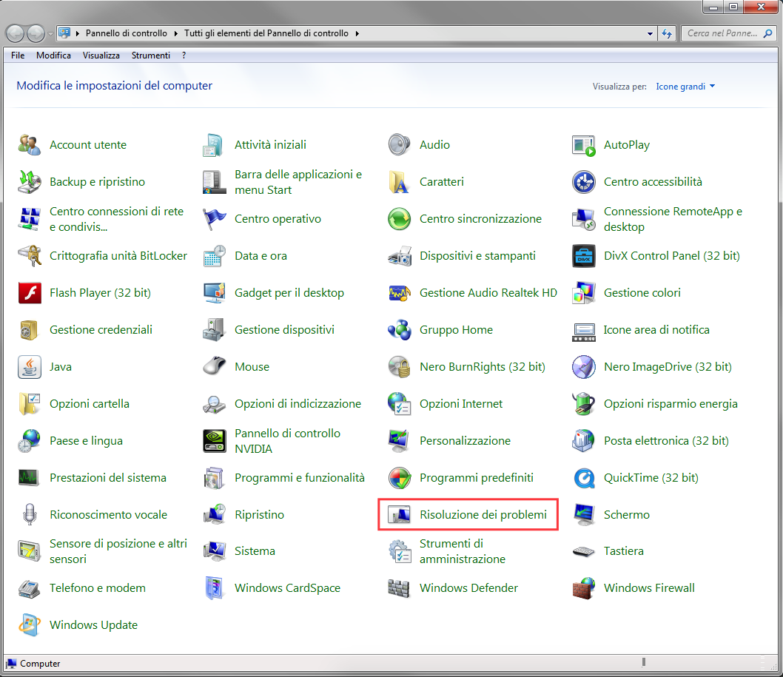Launch the Flash Player icon

coord(29,292)
